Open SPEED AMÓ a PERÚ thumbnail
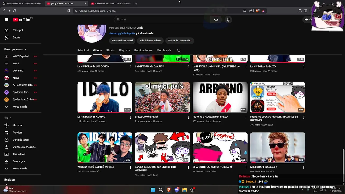345x194 pixels. click(x=162, y=97)
